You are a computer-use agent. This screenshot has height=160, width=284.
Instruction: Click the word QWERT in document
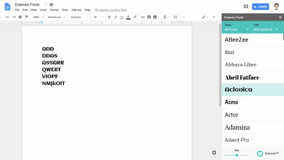(x=51, y=70)
